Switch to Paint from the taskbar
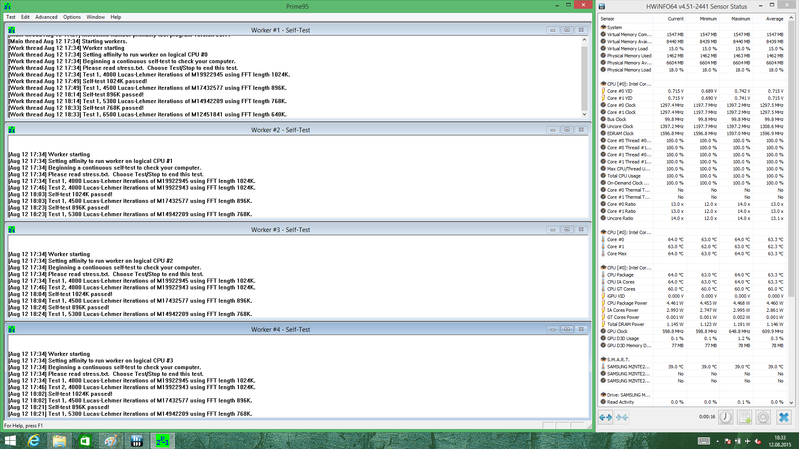Viewport: 799px width, 449px height. point(111,441)
